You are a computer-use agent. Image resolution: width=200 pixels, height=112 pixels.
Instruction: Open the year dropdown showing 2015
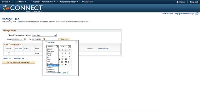(x=65, y=47)
